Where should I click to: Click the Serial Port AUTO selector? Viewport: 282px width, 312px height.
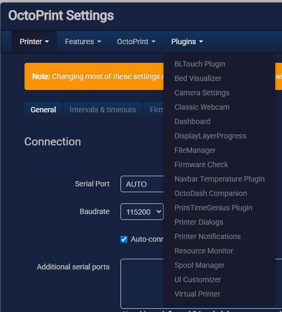coord(142,184)
